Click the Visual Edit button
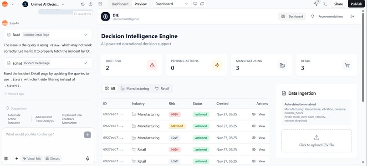Viewport: 367px width, 166px height. coord(31,159)
